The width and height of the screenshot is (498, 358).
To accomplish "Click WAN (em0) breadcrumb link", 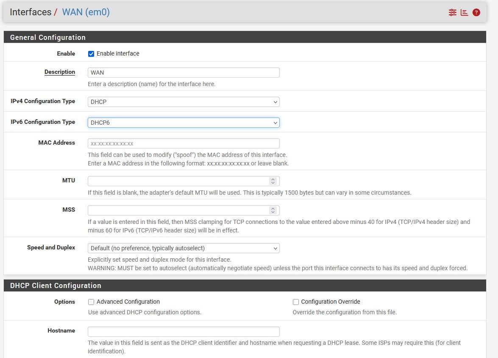I will point(86,12).
